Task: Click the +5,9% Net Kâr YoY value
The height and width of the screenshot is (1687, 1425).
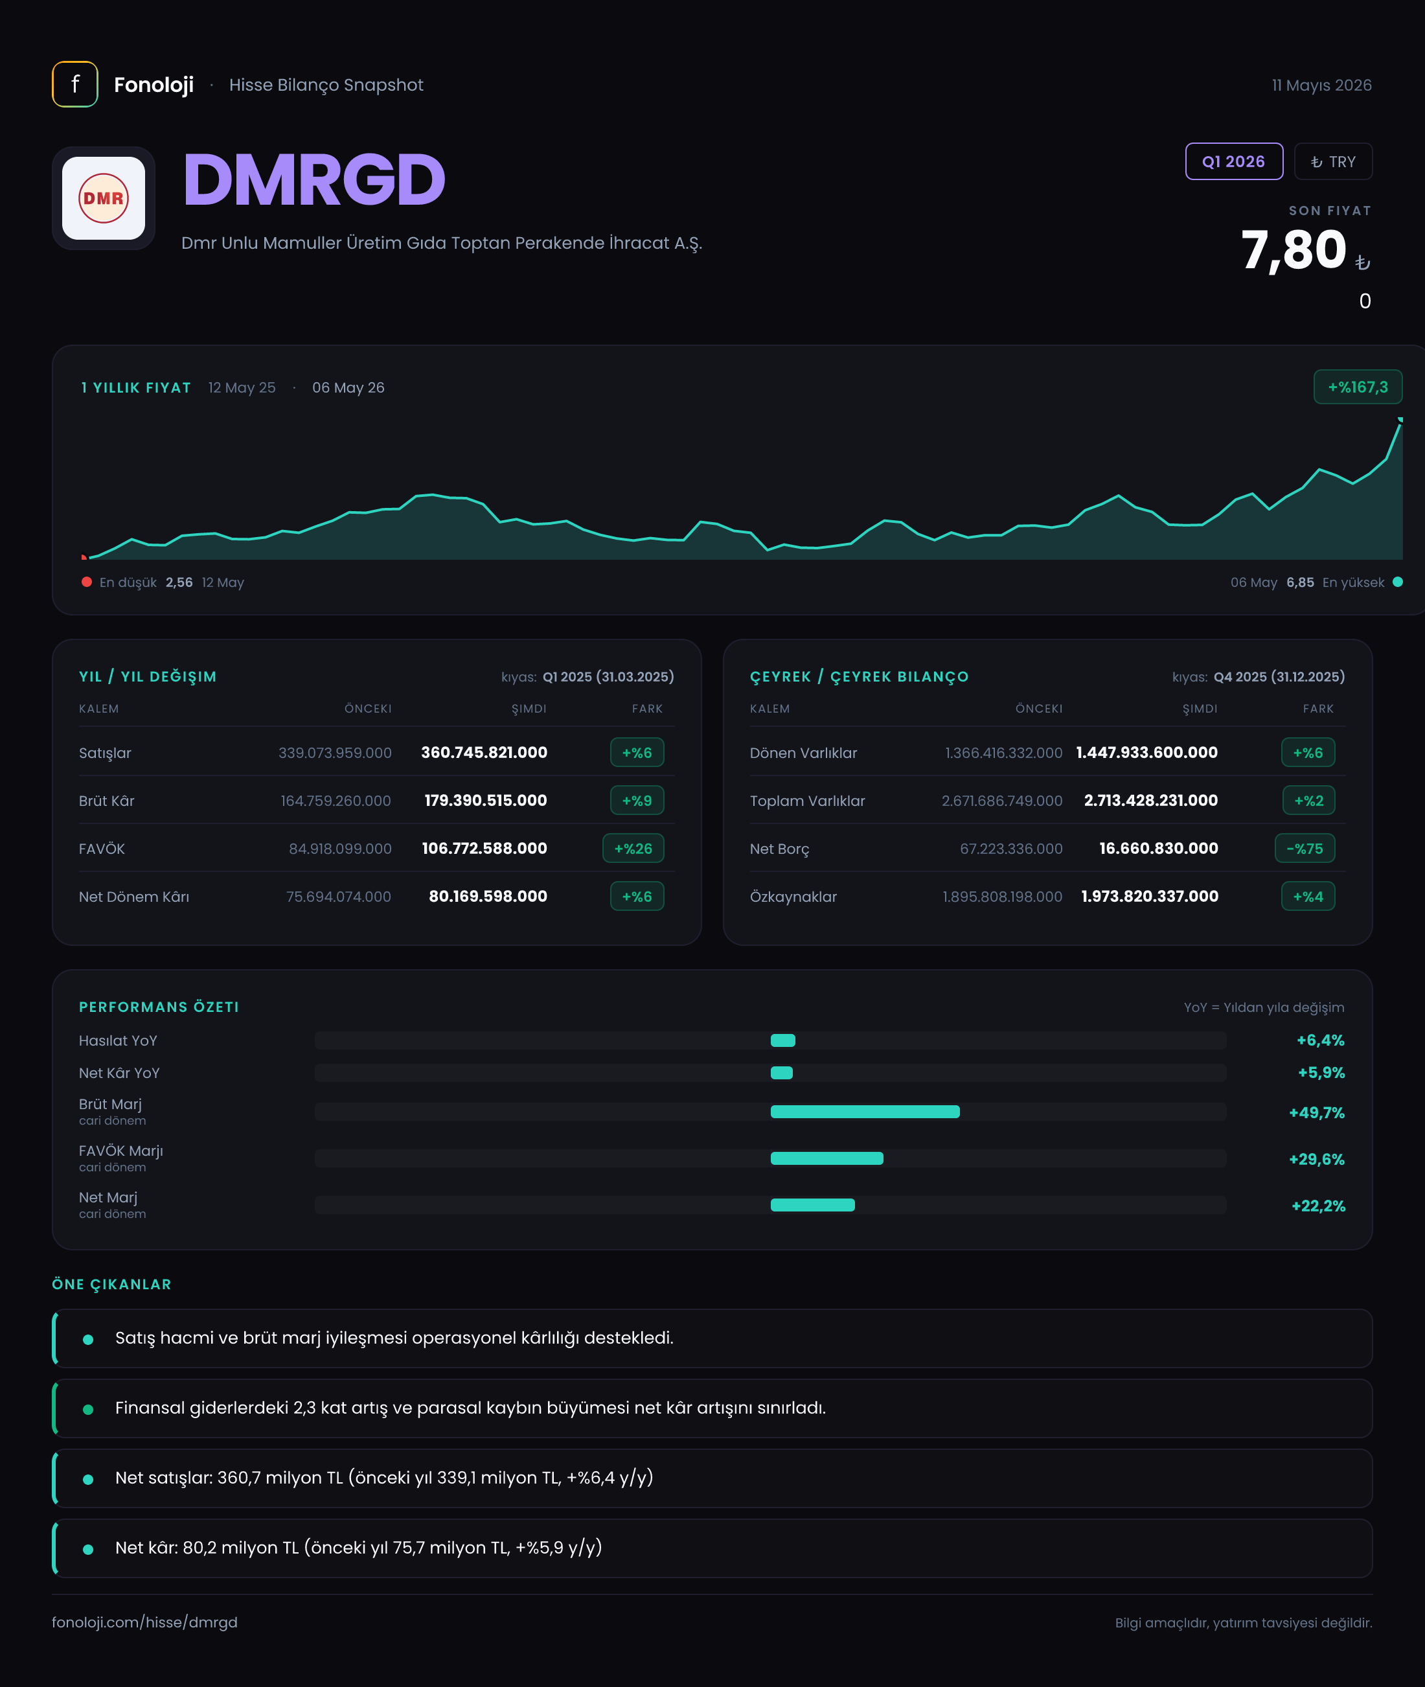Action: [1321, 1073]
